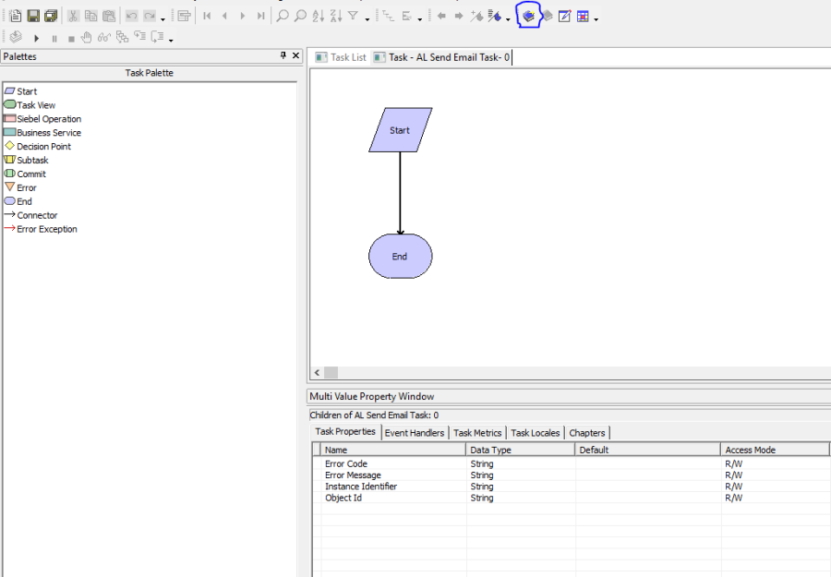
Task: Select Error Exception palette item
Action: [41, 229]
